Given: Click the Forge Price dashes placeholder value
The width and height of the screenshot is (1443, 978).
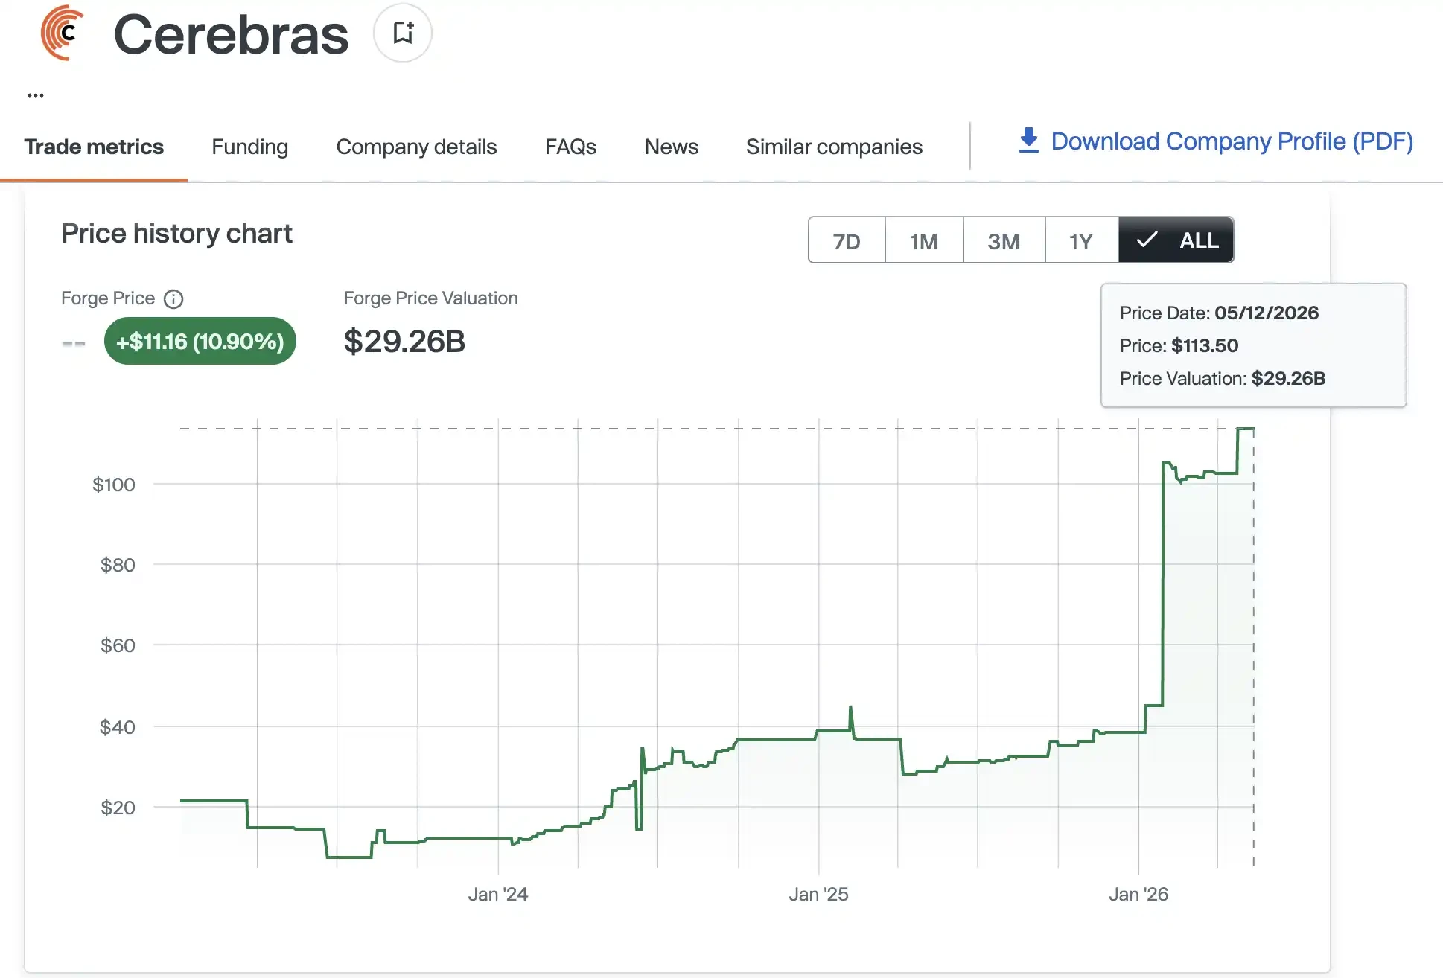Looking at the screenshot, I should click(x=74, y=343).
